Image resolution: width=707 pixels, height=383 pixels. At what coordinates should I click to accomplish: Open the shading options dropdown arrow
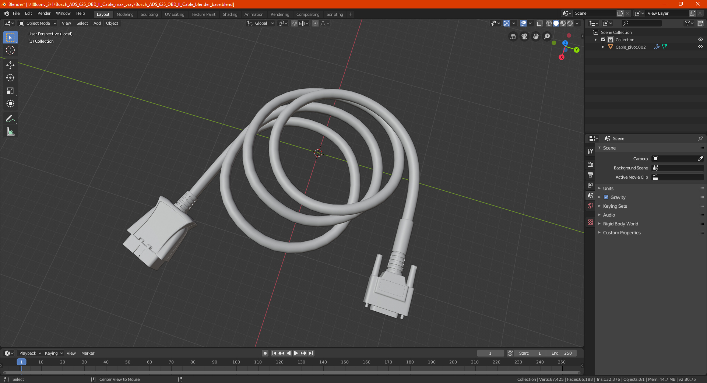pos(577,23)
